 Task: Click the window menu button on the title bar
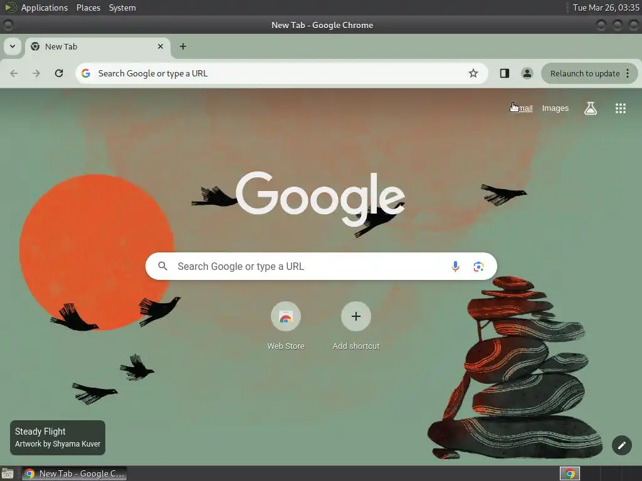(x=8, y=25)
